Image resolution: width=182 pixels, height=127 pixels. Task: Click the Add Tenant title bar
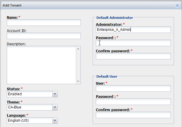point(89,5)
